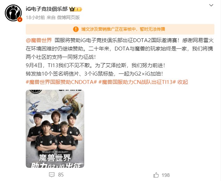Click the 85 comment count
This screenshot has width=221, height=181.
pyautogui.click(x=61, y=175)
